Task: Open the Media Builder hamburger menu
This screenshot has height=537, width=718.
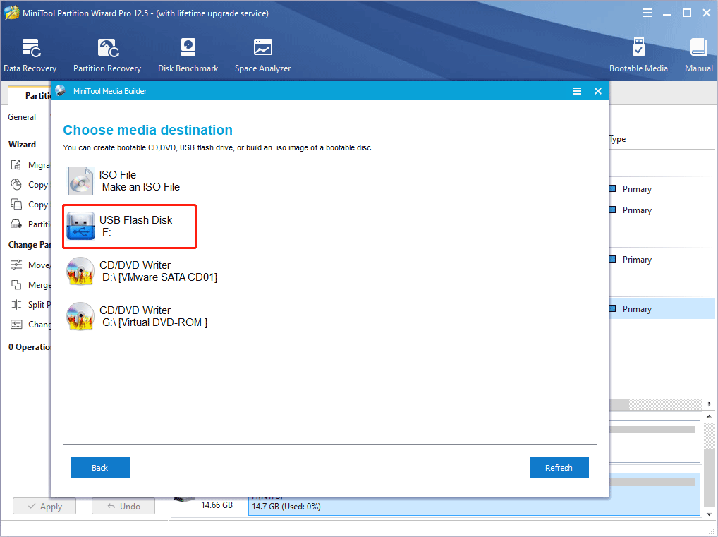Action: tap(577, 90)
